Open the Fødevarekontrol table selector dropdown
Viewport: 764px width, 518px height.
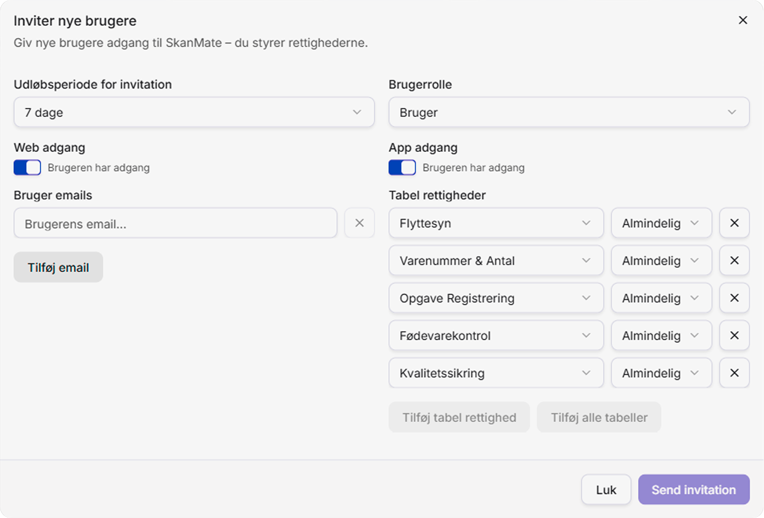click(x=496, y=335)
